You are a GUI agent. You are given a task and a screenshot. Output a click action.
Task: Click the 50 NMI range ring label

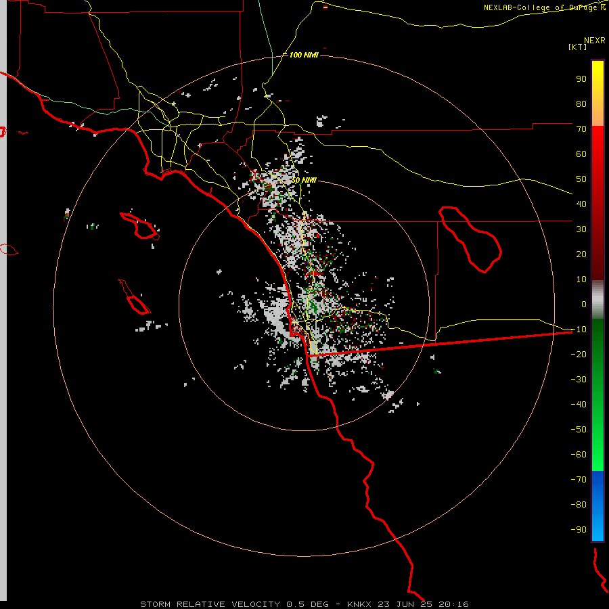304,180
